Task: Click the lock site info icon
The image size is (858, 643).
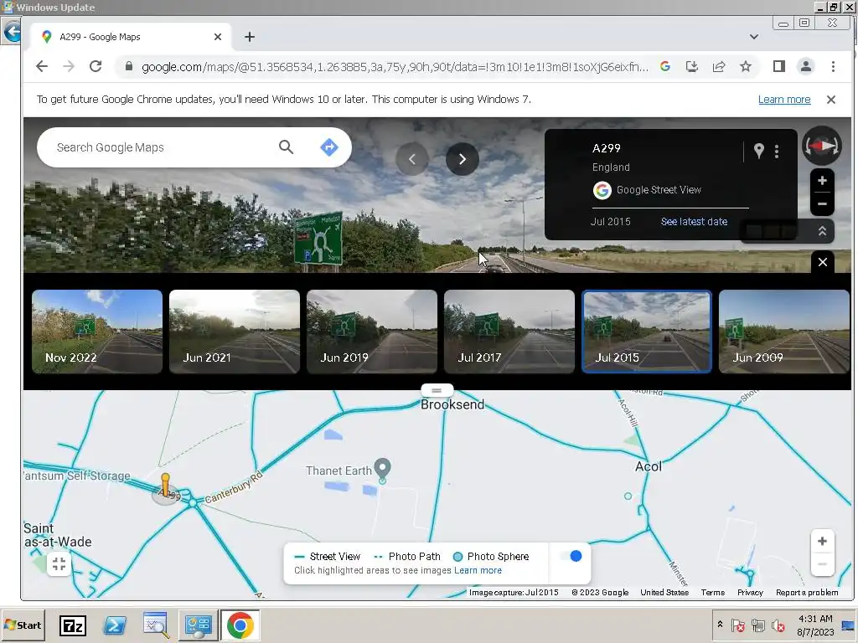Action: pos(128,67)
